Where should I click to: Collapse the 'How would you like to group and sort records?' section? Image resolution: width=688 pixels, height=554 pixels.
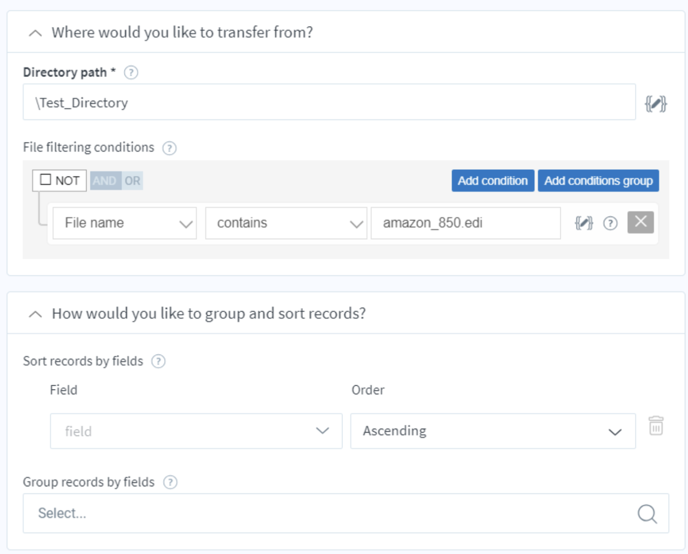click(35, 314)
